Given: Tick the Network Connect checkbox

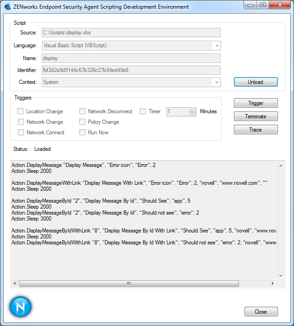Looking at the screenshot, I should [x=21, y=133].
